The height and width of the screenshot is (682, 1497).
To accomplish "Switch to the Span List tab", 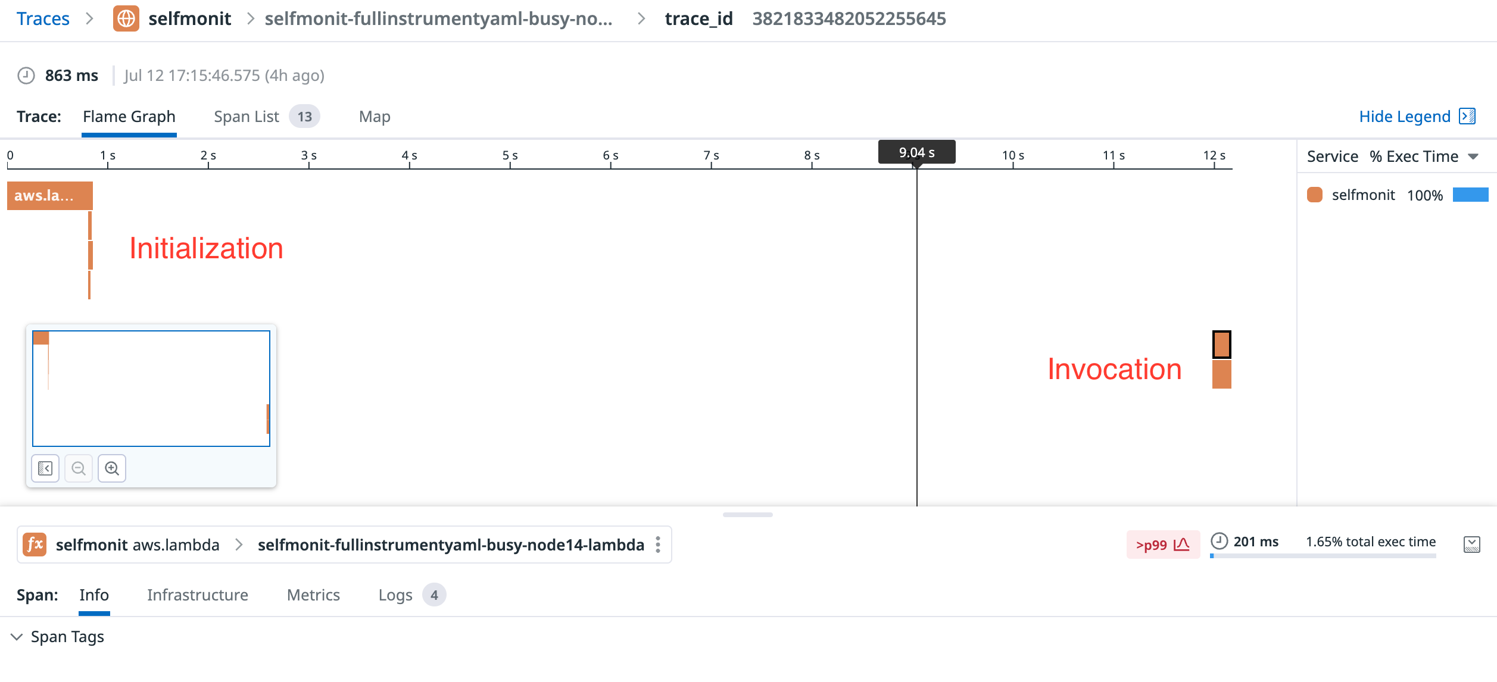I will [x=247, y=116].
